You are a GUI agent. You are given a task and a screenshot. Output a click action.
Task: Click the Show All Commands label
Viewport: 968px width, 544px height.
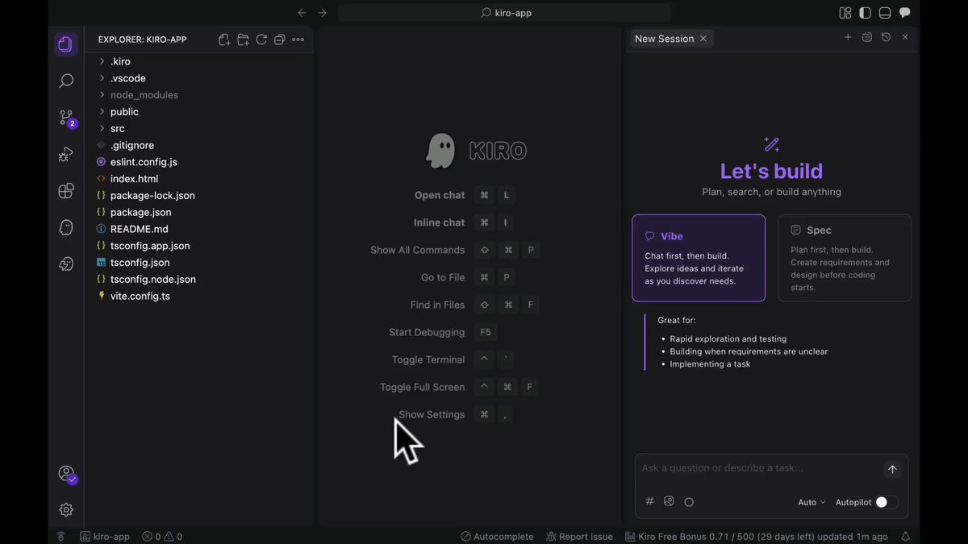418,250
